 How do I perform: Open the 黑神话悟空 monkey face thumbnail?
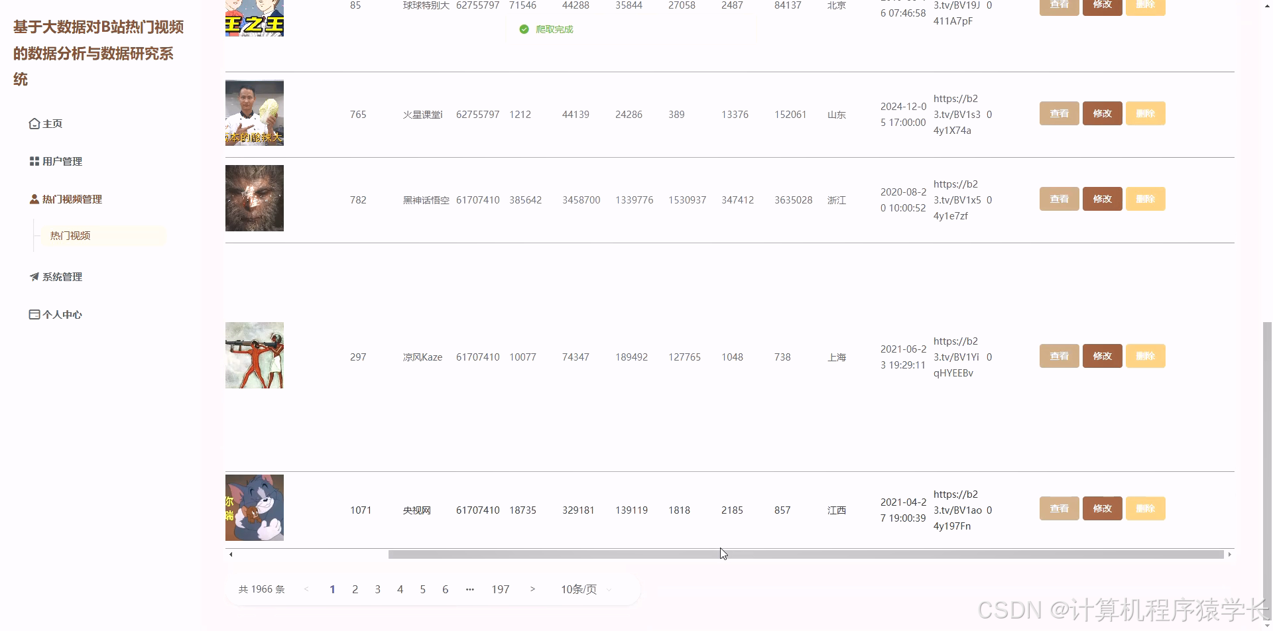255,198
